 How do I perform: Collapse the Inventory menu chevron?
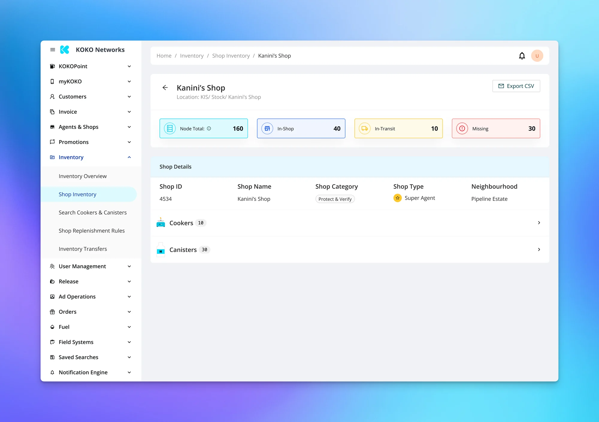click(129, 157)
